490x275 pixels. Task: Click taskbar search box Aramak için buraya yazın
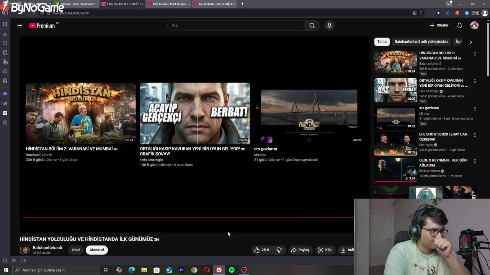point(56,270)
